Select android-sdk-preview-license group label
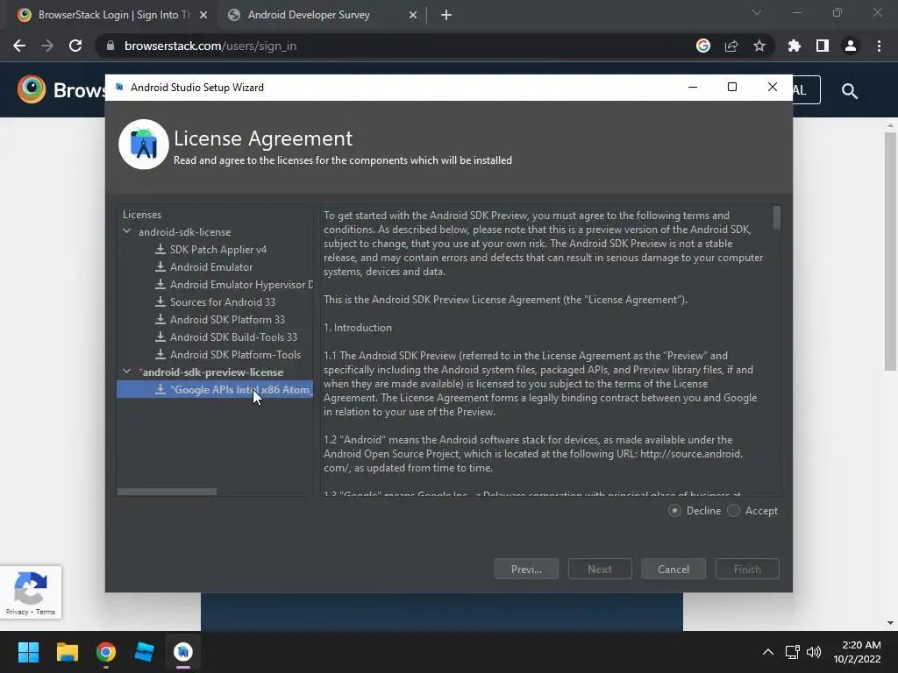898x673 pixels. click(x=211, y=372)
